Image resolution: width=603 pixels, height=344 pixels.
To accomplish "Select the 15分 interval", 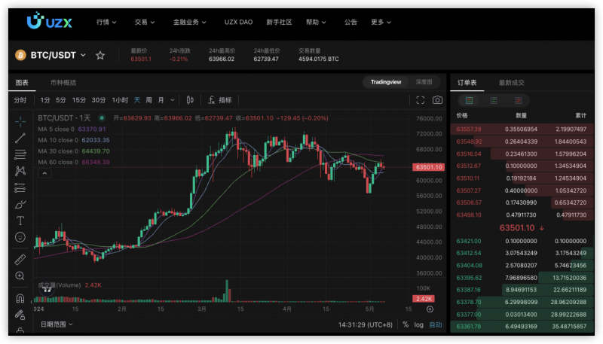I will [79, 100].
